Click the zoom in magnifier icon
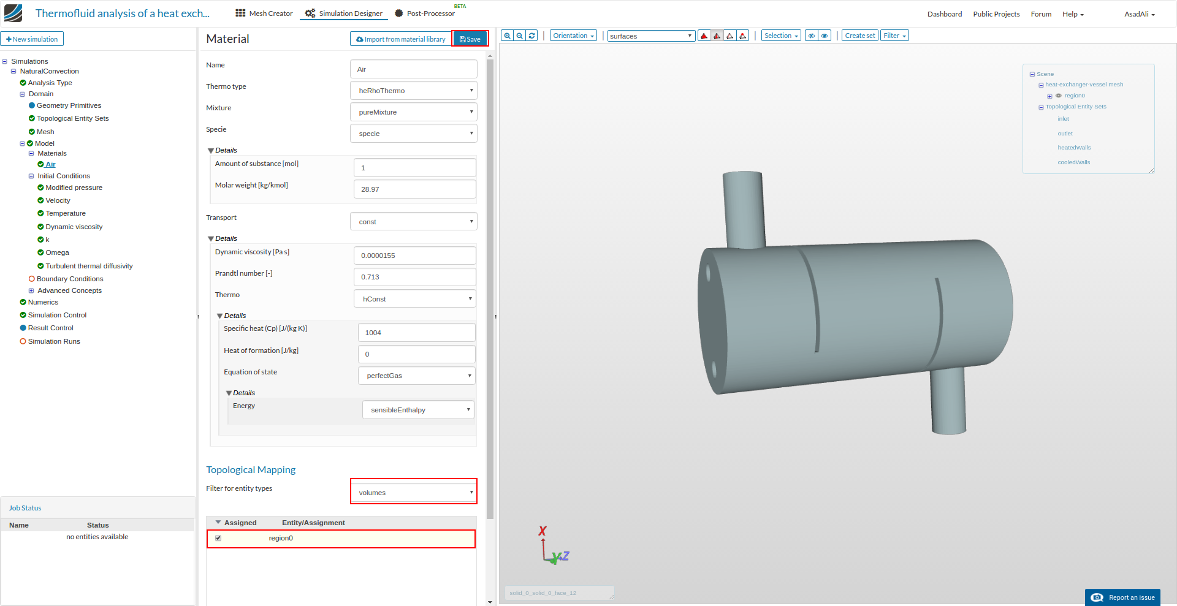This screenshot has width=1177, height=606. pyautogui.click(x=507, y=36)
